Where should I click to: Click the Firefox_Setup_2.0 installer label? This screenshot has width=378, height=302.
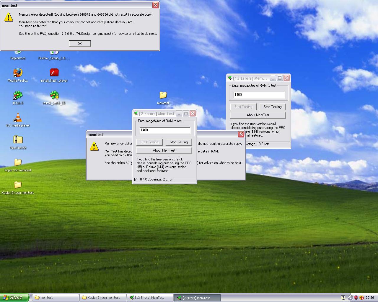tap(54, 58)
